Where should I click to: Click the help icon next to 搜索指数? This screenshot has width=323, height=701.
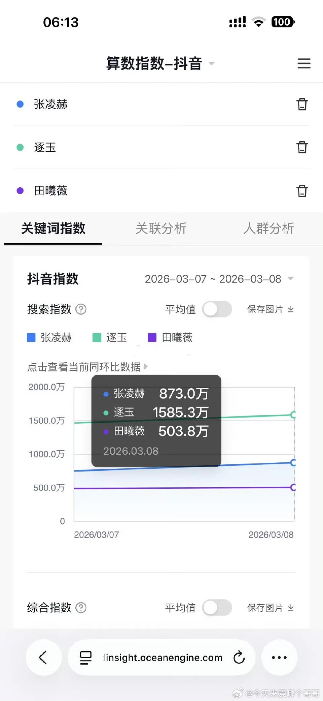point(81,309)
